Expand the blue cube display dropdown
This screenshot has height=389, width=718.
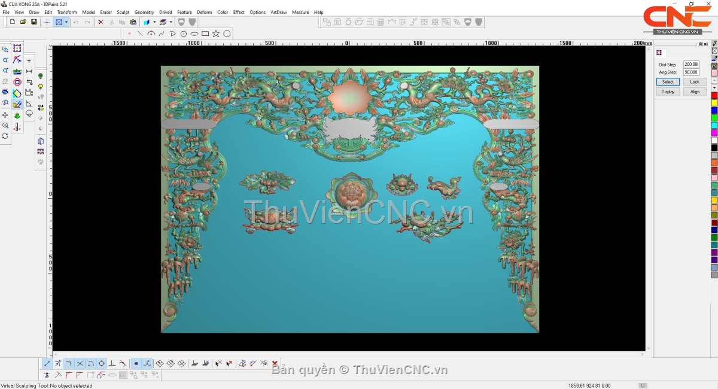pyautogui.click(x=154, y=22)
